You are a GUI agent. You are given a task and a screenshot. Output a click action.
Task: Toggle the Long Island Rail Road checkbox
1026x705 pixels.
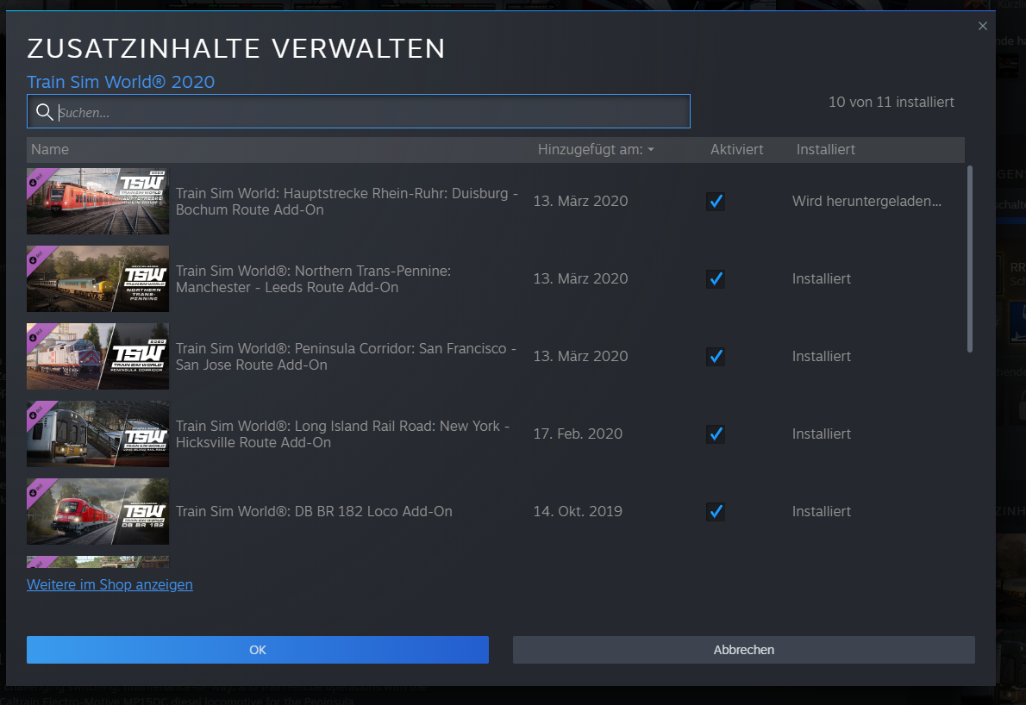point(716,434)
